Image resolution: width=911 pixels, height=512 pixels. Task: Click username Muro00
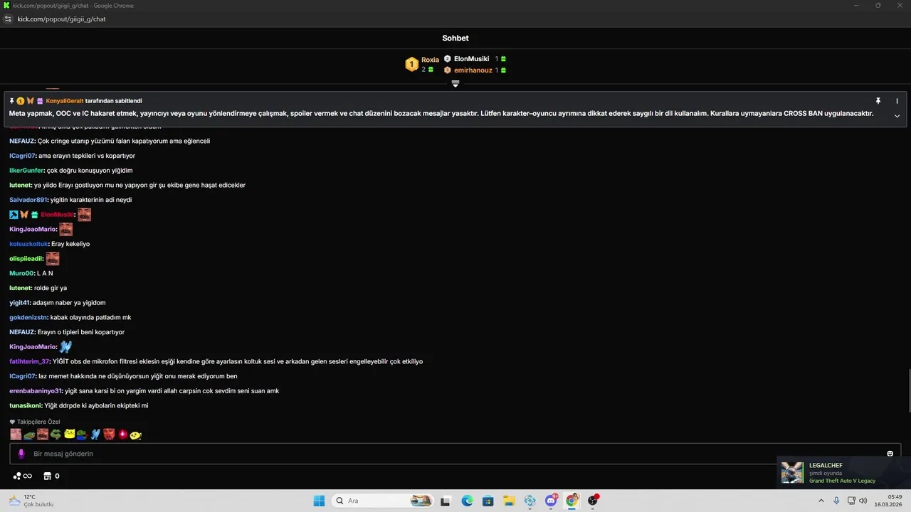pyautogui.click(x=21, y=273)
